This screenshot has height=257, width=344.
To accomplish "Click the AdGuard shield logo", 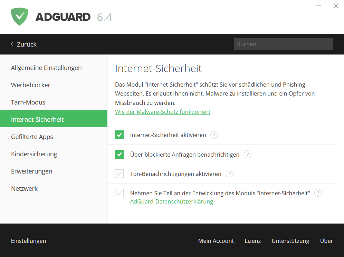I will (20, 17).
